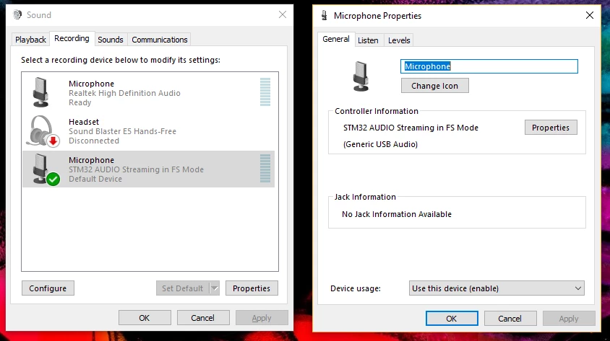Click the STM32 Microphone device icon
The height and width of the screenshot is (341, 610).
click(46, 169)
